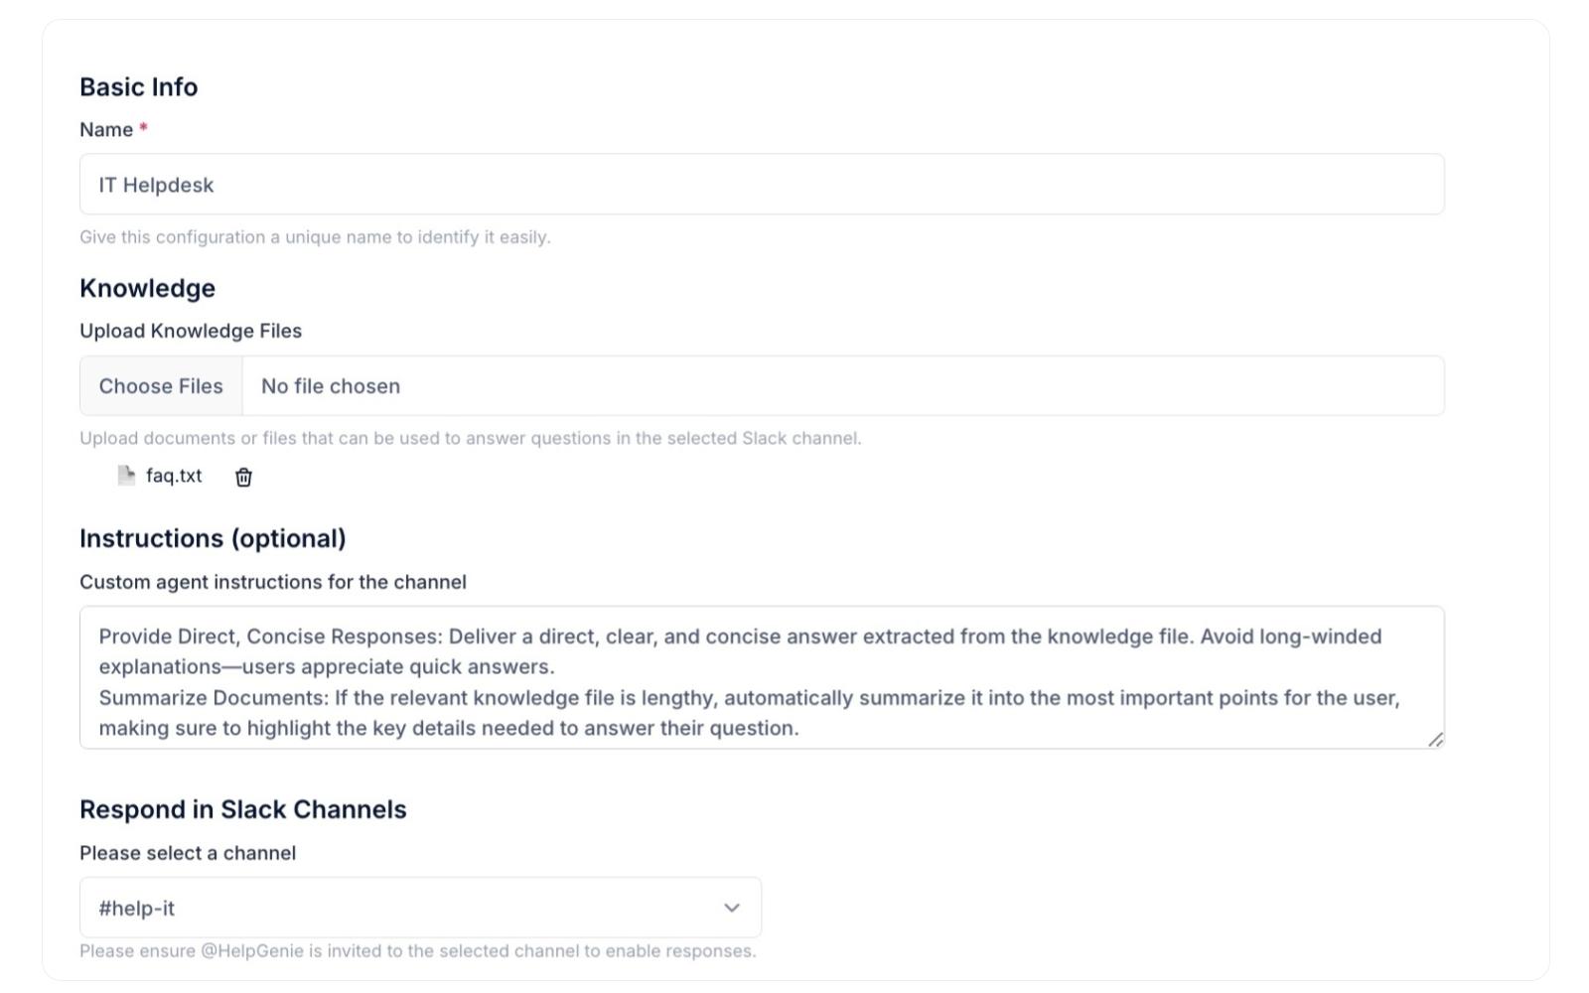Click the Upload Knowledge Files label
The image size is (1589, 993).
tap(191, 332)
